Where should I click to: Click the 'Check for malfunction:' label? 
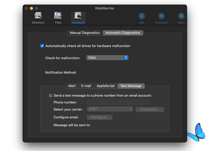tap(63, 58)
